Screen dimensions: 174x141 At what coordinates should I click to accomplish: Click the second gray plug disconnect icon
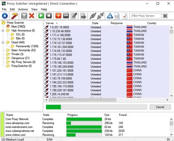point(100,16)
